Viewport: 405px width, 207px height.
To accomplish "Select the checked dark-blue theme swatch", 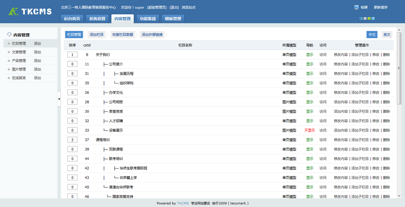I will coord(361,18).
